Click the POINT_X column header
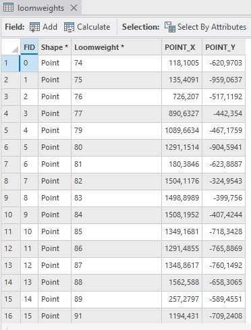The image size is (251, 330). pyautogui.click(x=182, y=47)
